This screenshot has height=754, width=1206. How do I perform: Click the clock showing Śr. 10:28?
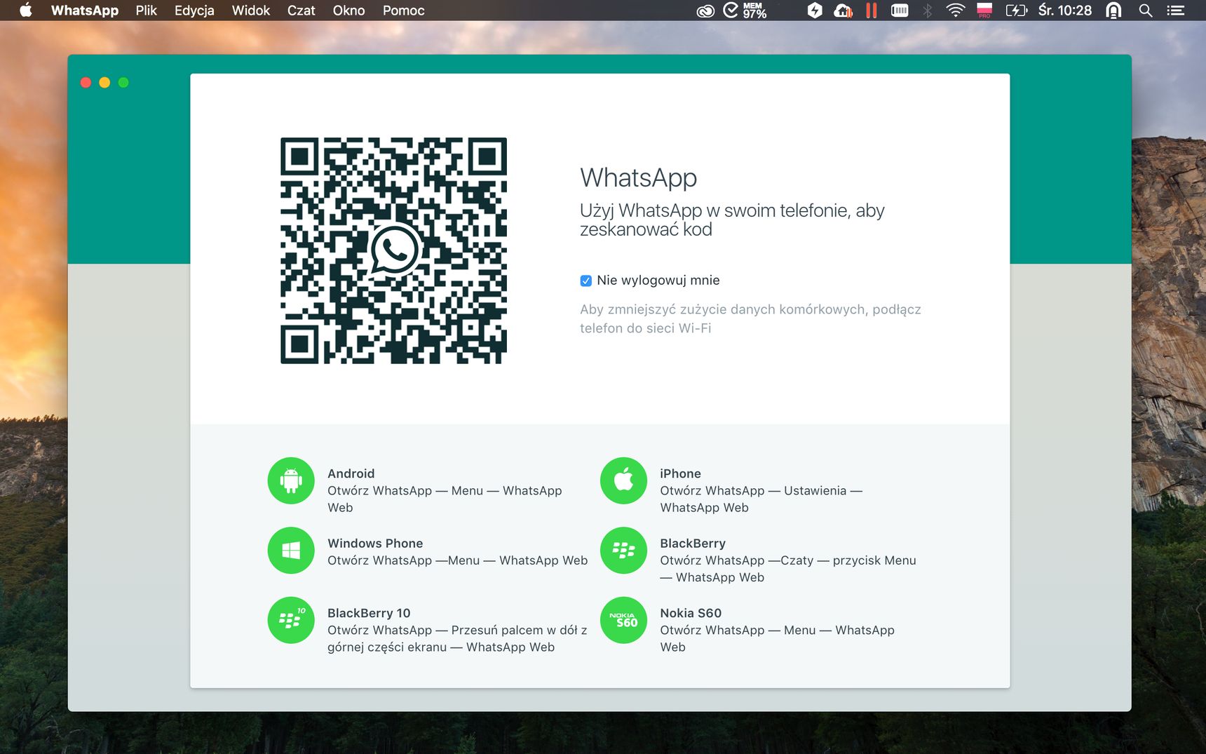(1065, 11)
